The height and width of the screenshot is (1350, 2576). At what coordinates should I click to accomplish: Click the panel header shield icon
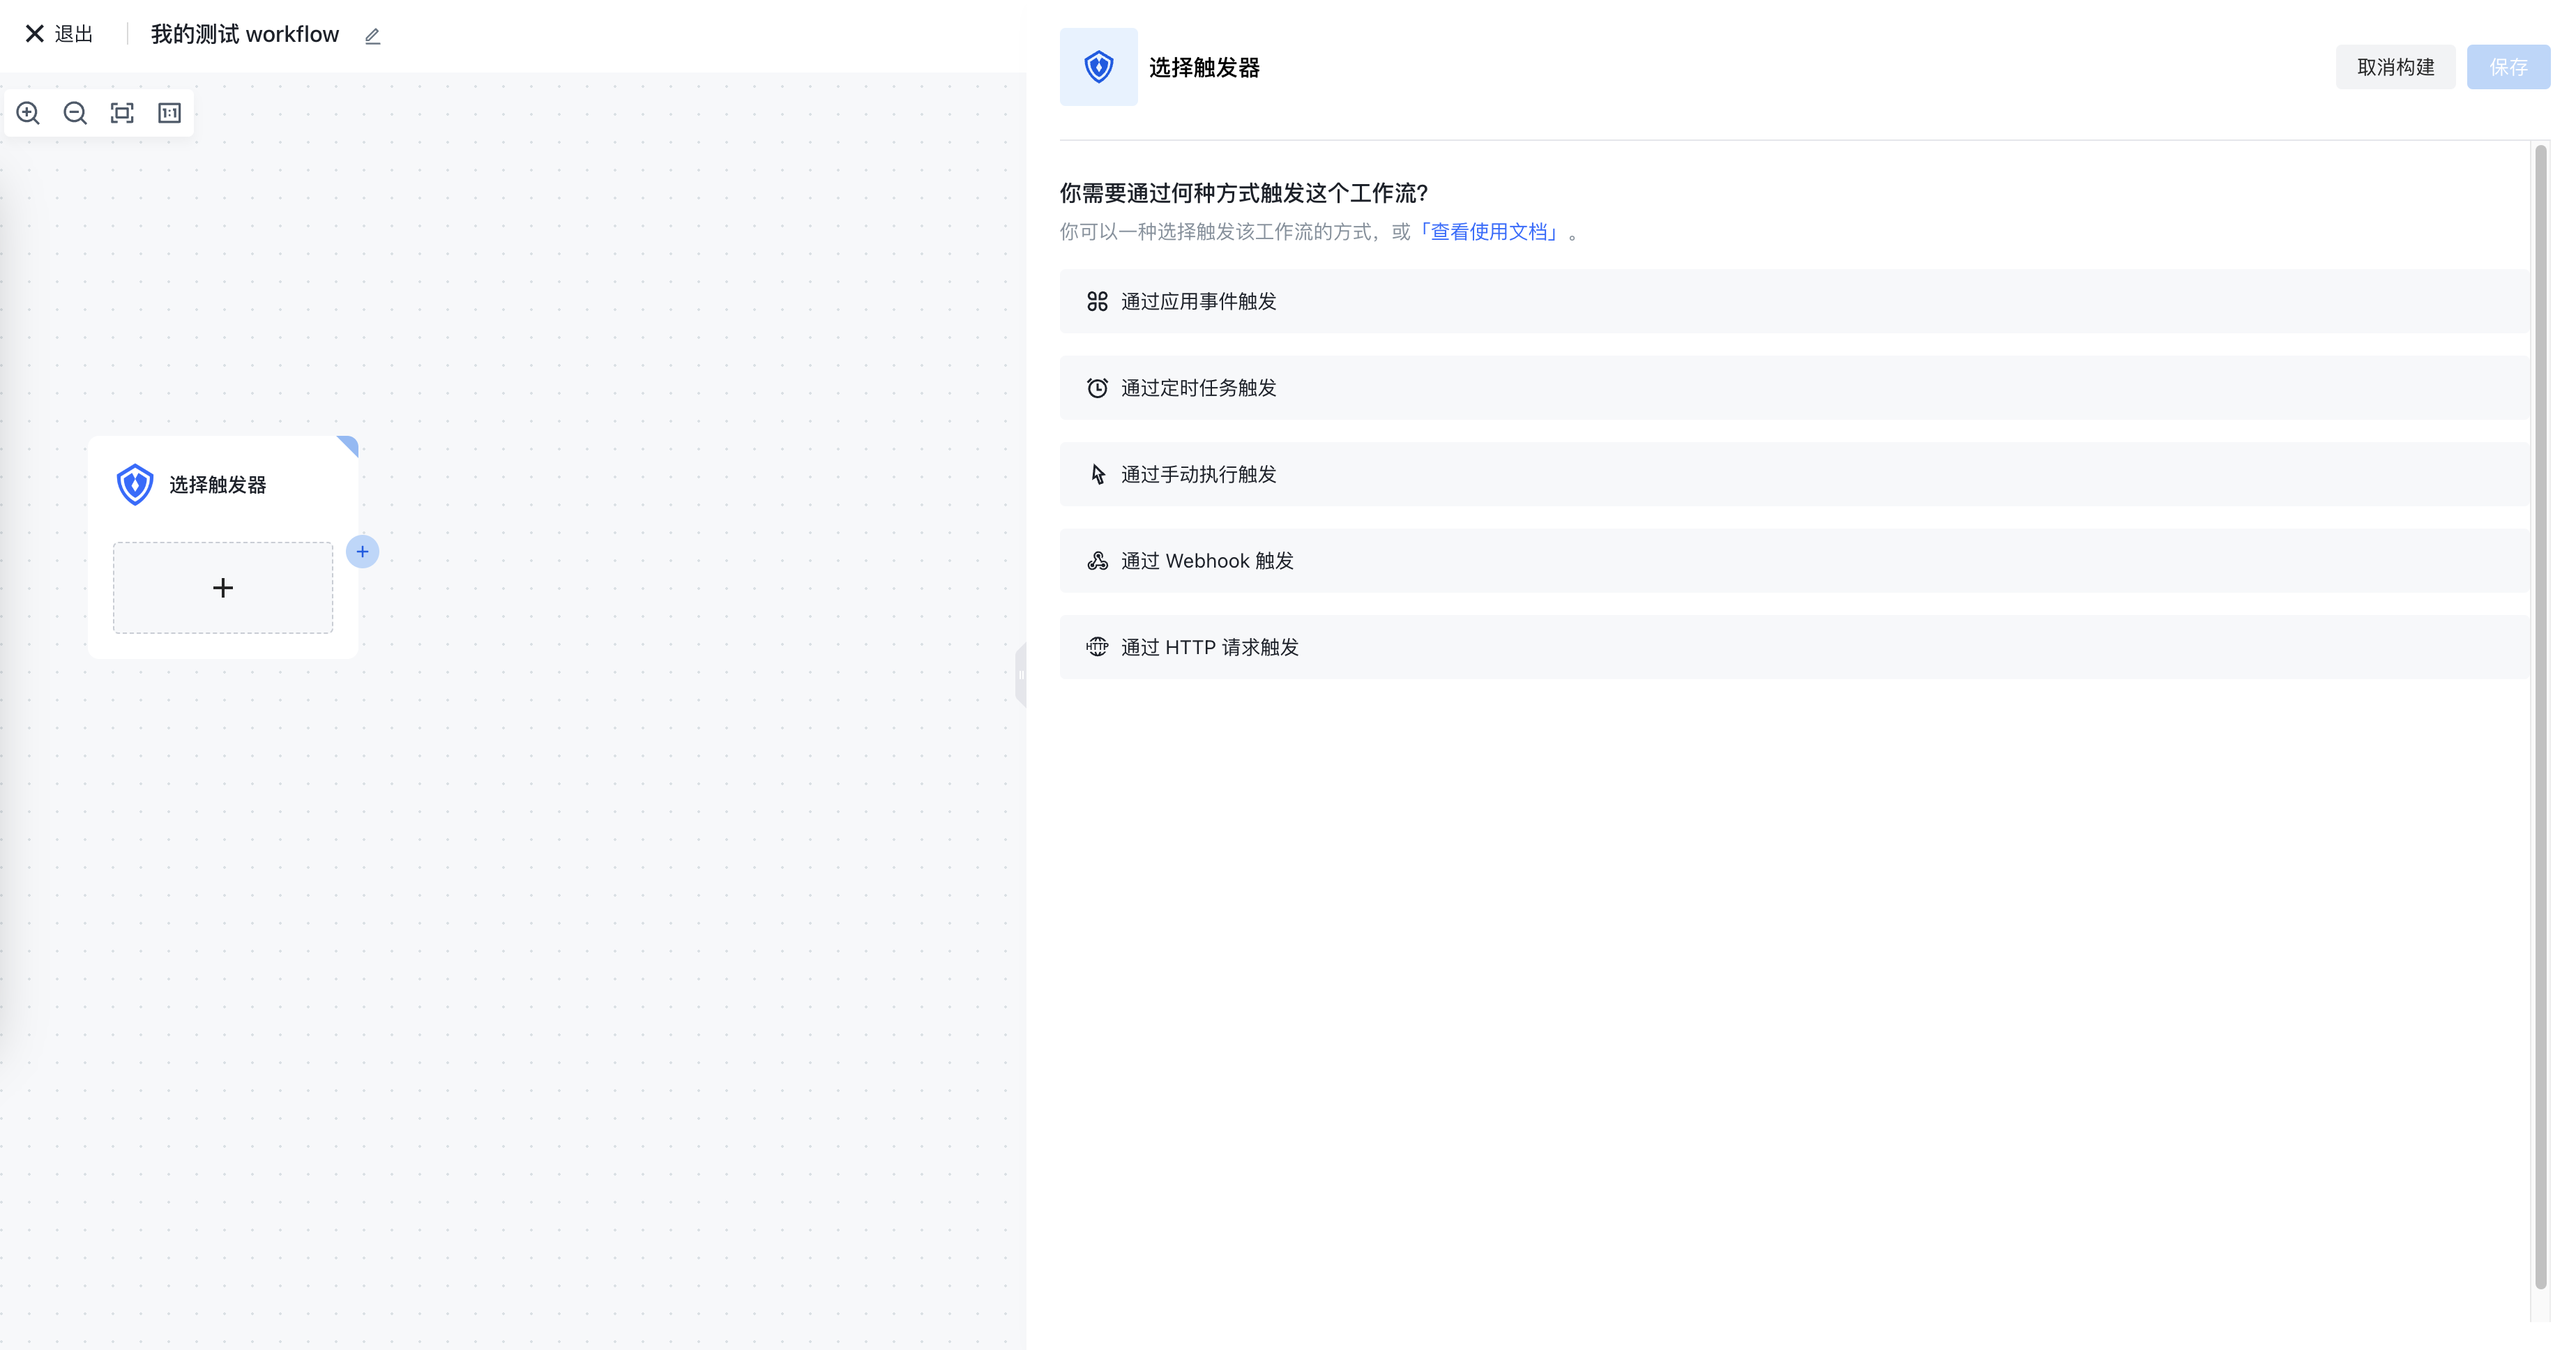pos(1098,67)
